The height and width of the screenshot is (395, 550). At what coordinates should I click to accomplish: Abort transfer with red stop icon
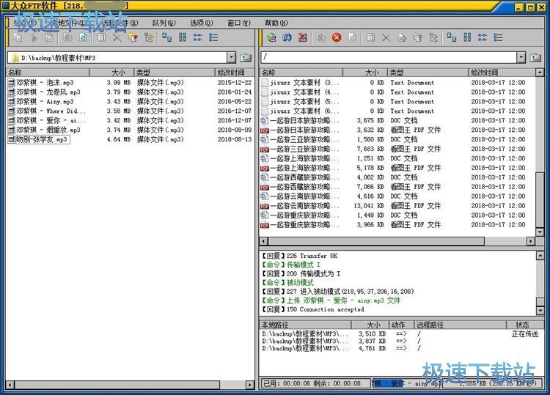[337, 37]
